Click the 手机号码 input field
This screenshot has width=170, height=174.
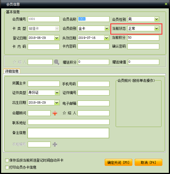[x=93, y=84]
